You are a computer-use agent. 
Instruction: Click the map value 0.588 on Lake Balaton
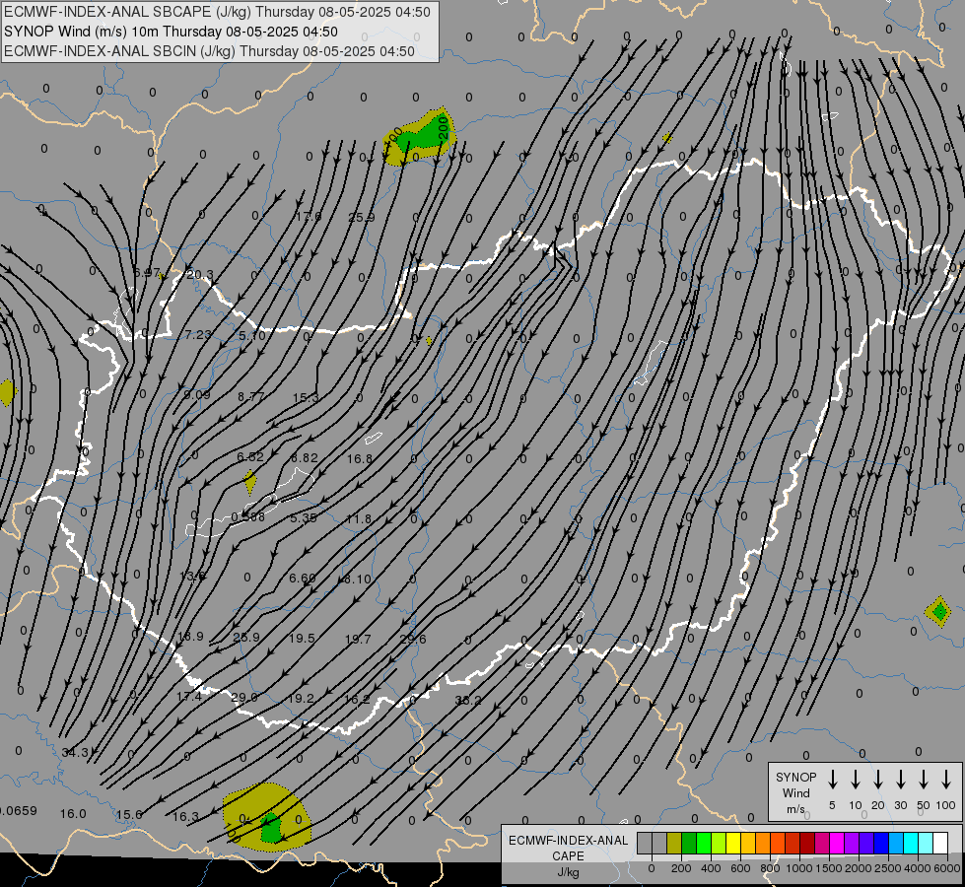click(x=248, y=516)
